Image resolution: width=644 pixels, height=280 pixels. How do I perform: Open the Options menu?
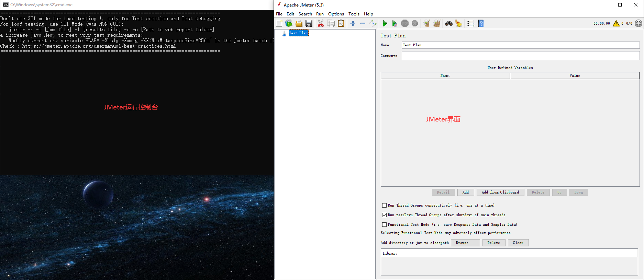click(x=336, y=14)
